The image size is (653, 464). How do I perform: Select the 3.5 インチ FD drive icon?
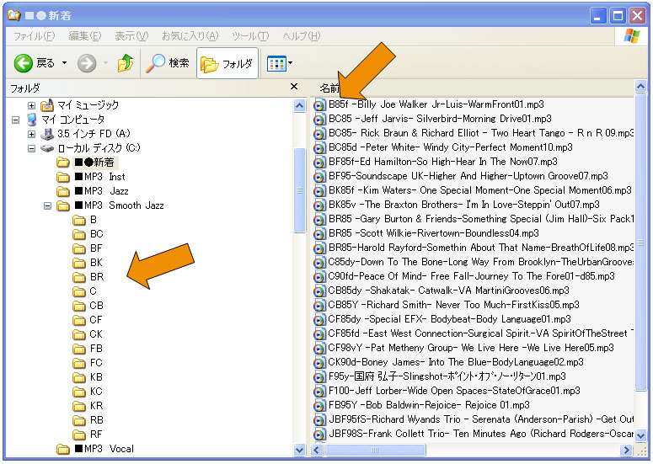(47, 134)
